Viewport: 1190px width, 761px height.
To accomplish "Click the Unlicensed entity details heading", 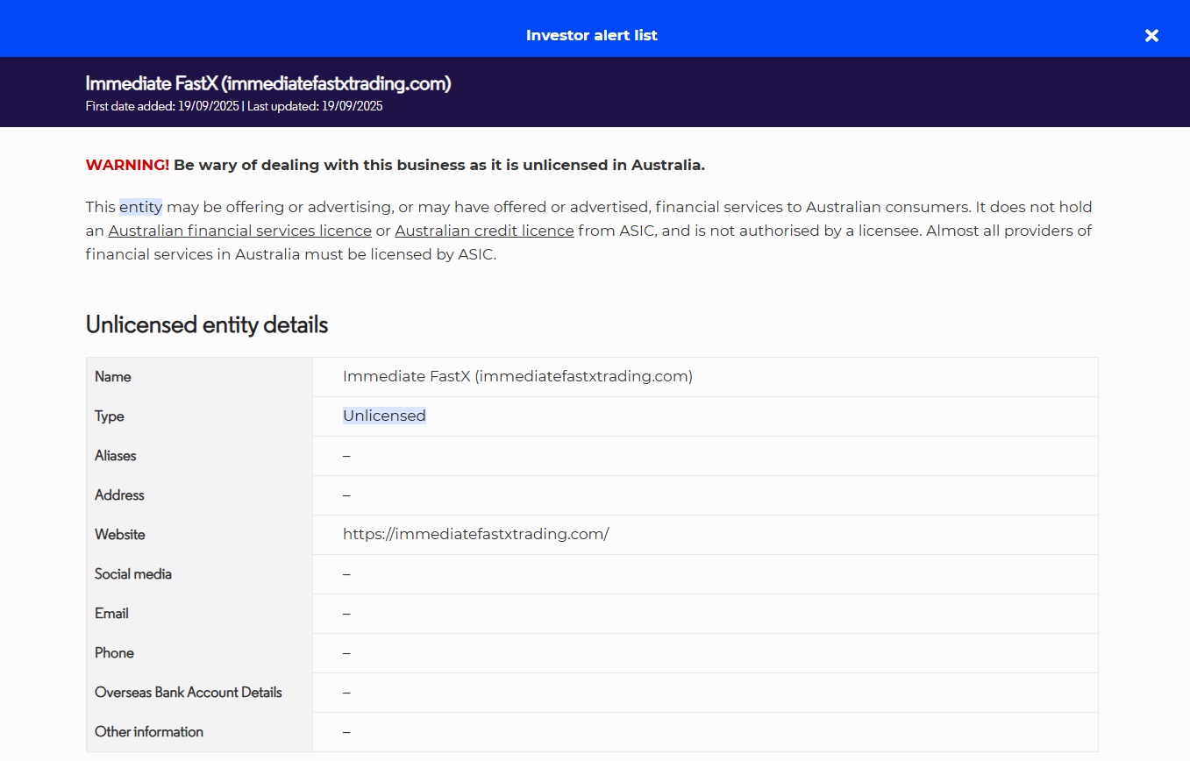I will 206,324.
